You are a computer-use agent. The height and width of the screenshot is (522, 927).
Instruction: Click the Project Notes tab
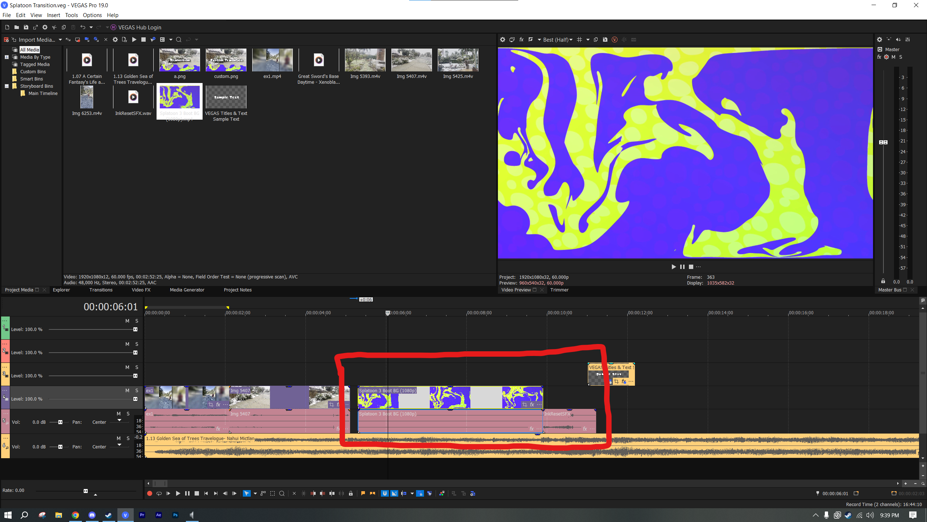tap(237, 290)
